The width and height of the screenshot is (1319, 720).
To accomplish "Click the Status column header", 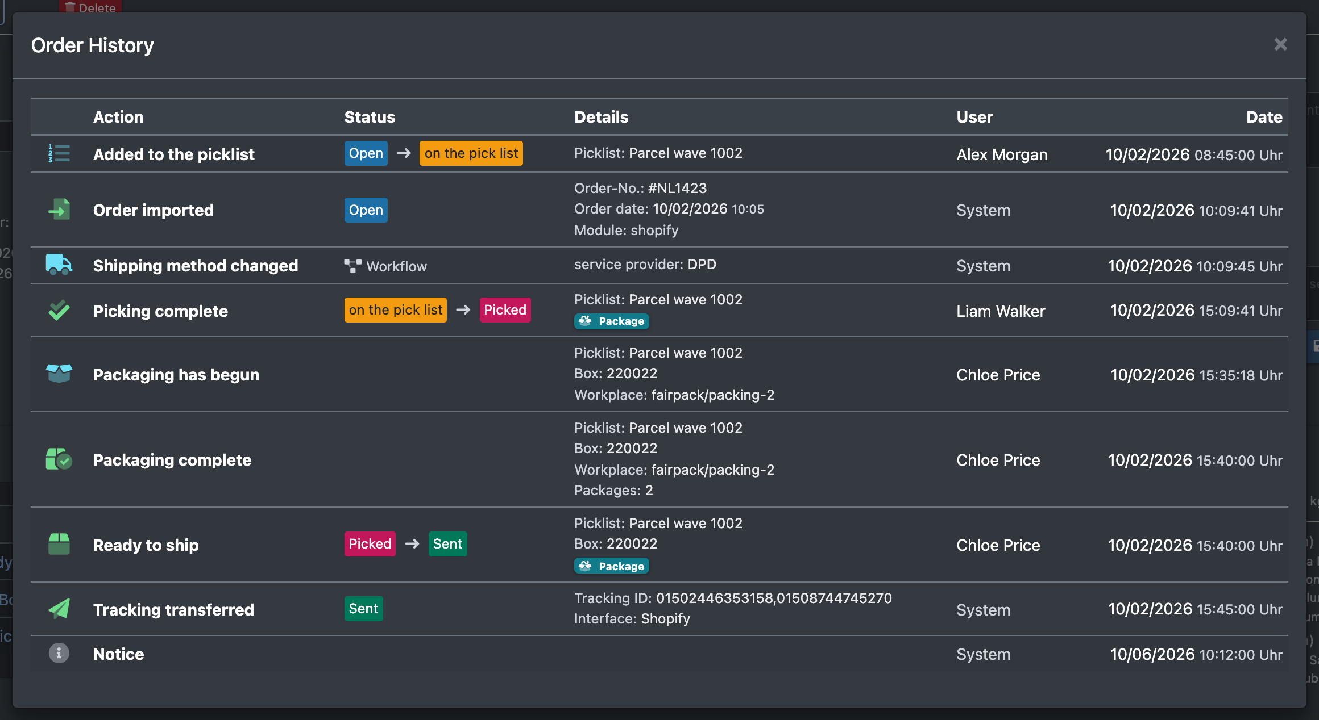I will click(370, 117).
